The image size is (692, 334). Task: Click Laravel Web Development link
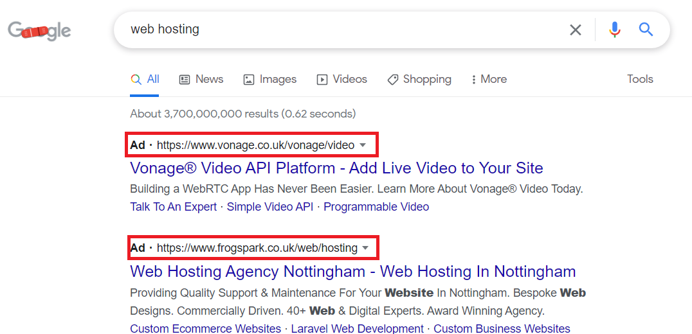pos(357,328)
